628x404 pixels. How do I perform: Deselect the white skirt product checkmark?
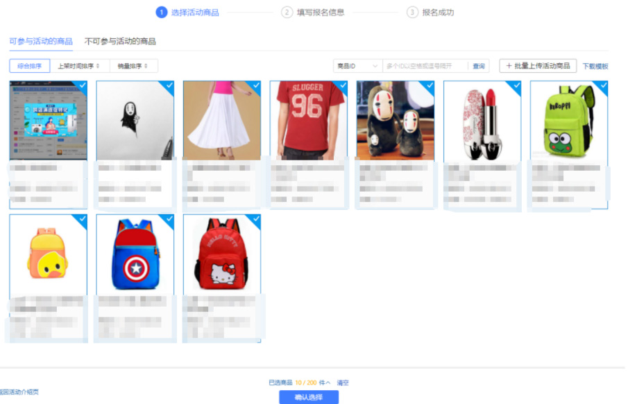[256, 85]
